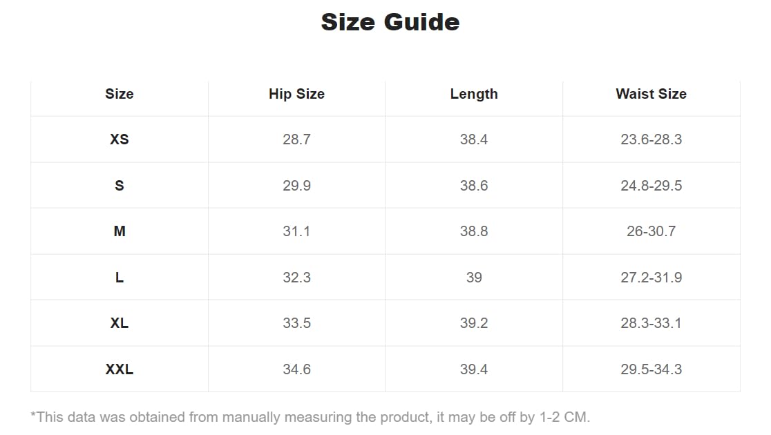Click the length value 39.2

tap(474, 323)
